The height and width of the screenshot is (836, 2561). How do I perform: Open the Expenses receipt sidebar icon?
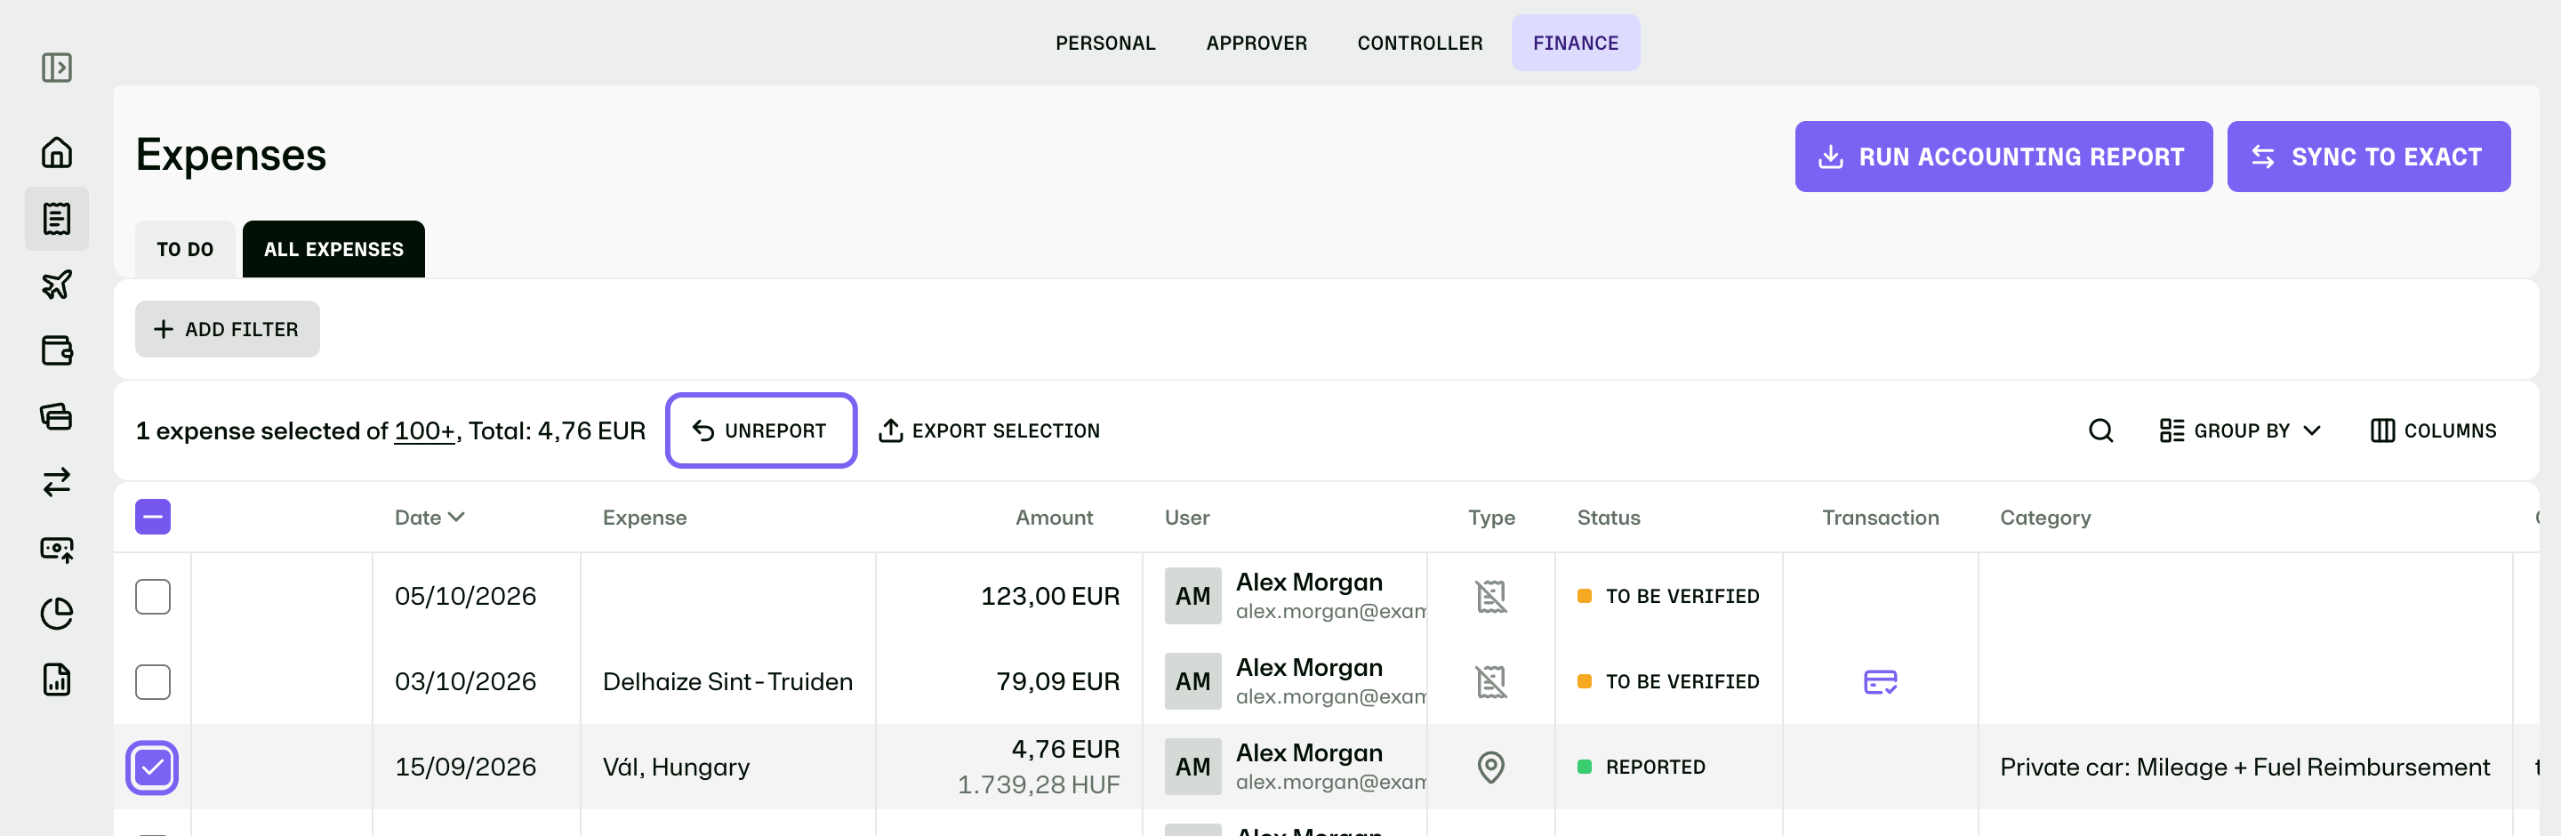point(57,219)
